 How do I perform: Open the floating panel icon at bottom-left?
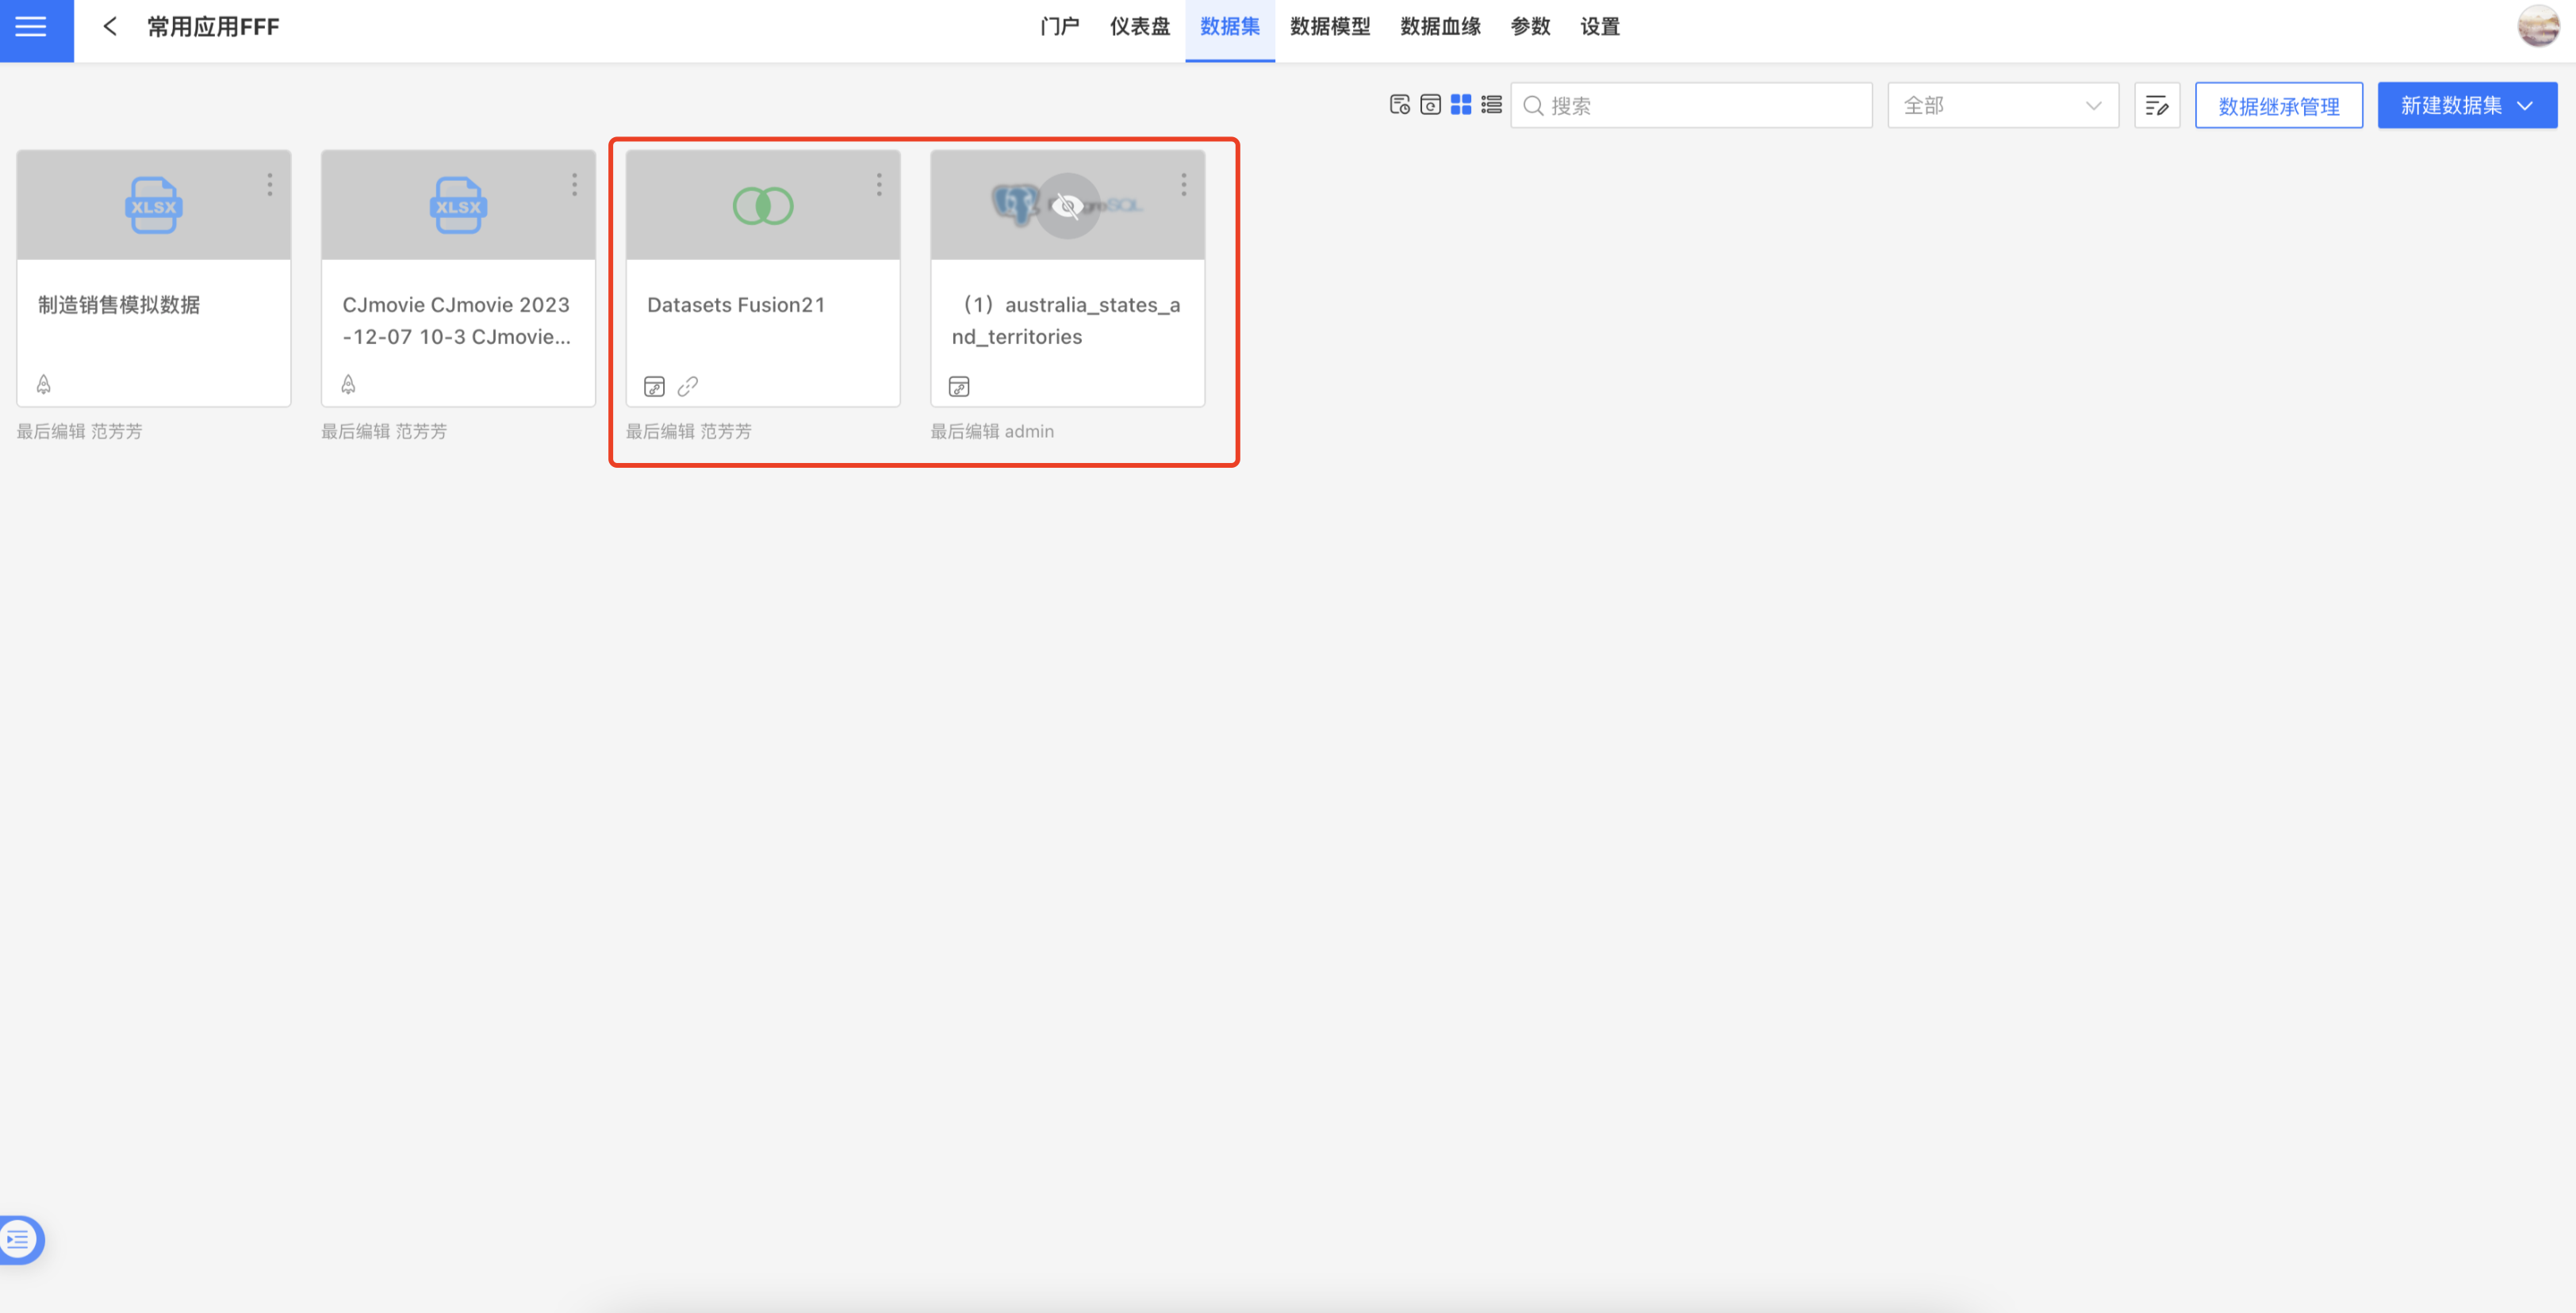tap(20, 1239)
